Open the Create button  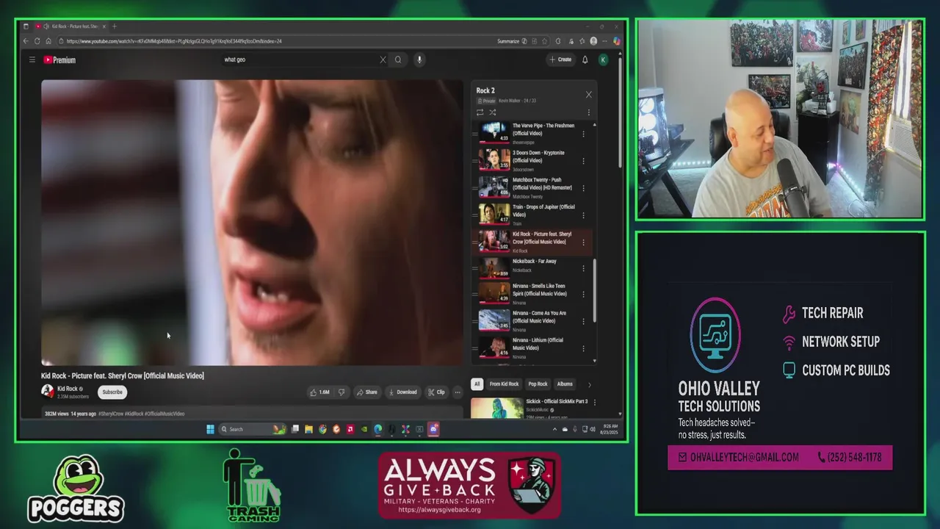tap(560, 60)
